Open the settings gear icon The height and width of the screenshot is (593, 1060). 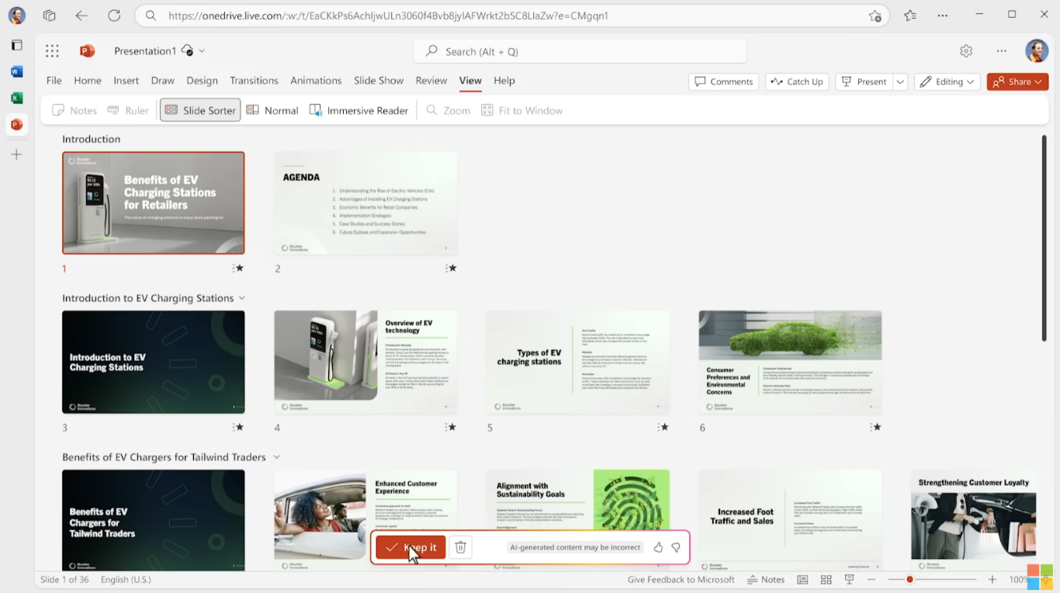tap(966, 51)
